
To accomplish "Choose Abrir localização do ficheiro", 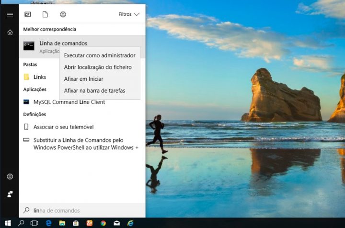I will coord(98,67).
